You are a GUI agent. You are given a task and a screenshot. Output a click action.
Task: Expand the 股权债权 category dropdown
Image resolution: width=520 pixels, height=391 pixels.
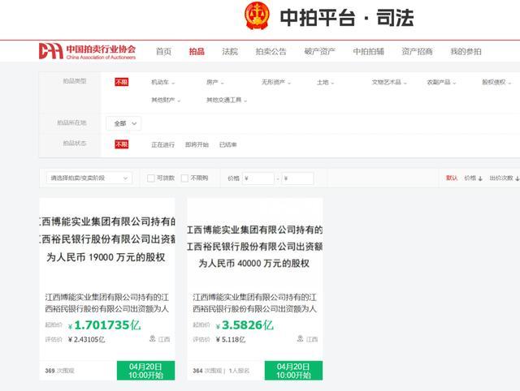click(x=496, y=82)
